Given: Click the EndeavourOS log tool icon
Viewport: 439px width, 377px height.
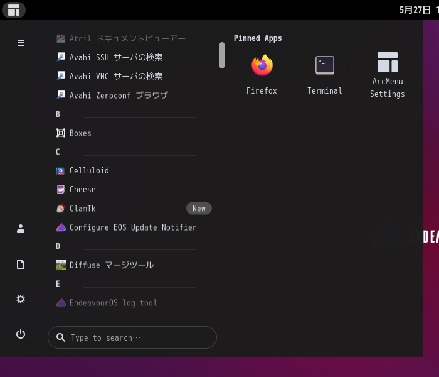Looking at the screenshot, I should [x=61, y=303].
